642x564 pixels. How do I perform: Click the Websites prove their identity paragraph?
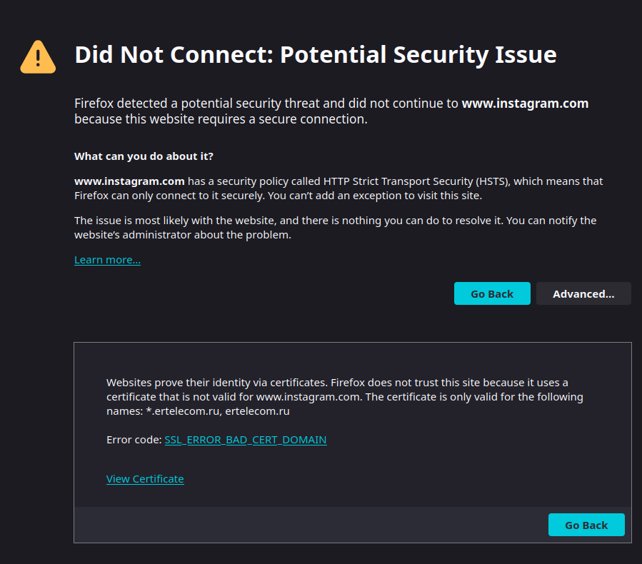345,397
